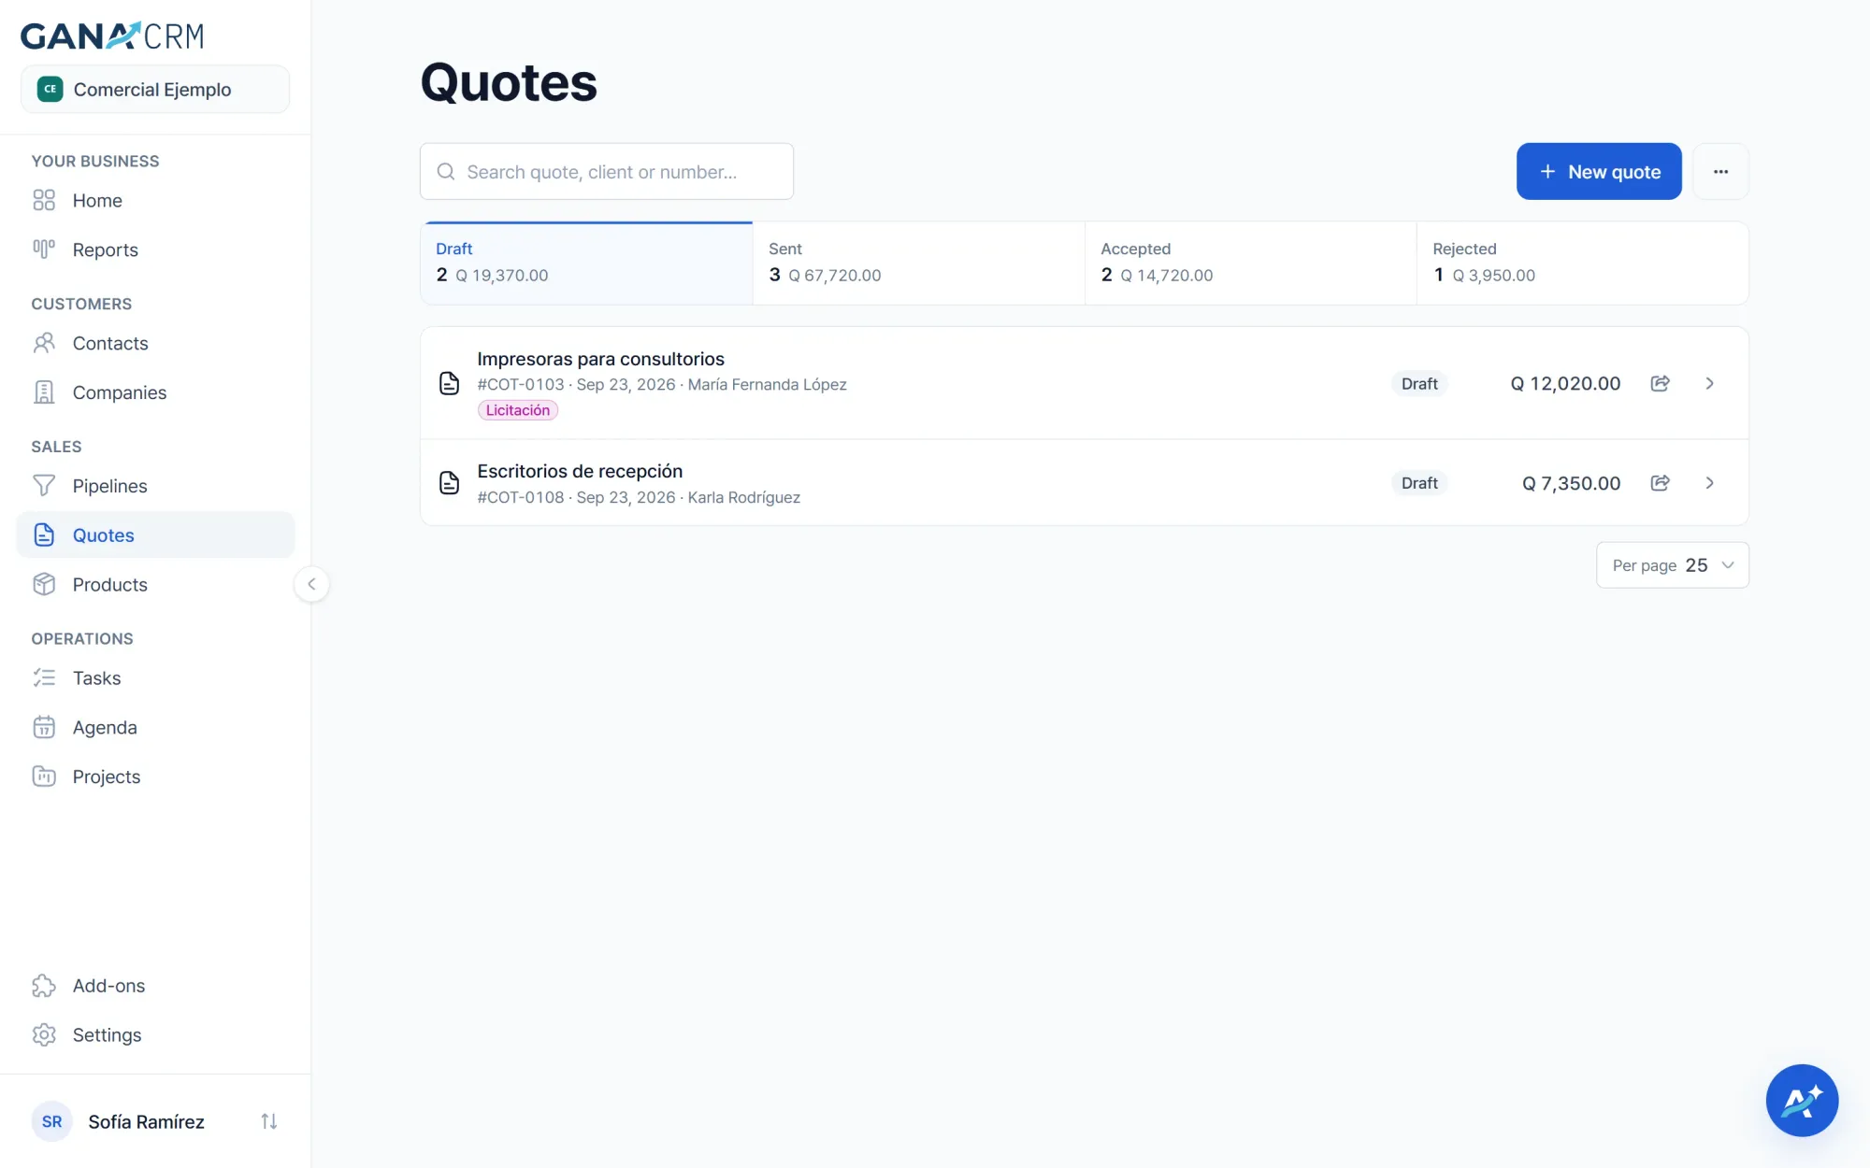Viewport: 1870px width, 1168px height.
Task: Select the Draft status tab
Action: tap(587, 263)
